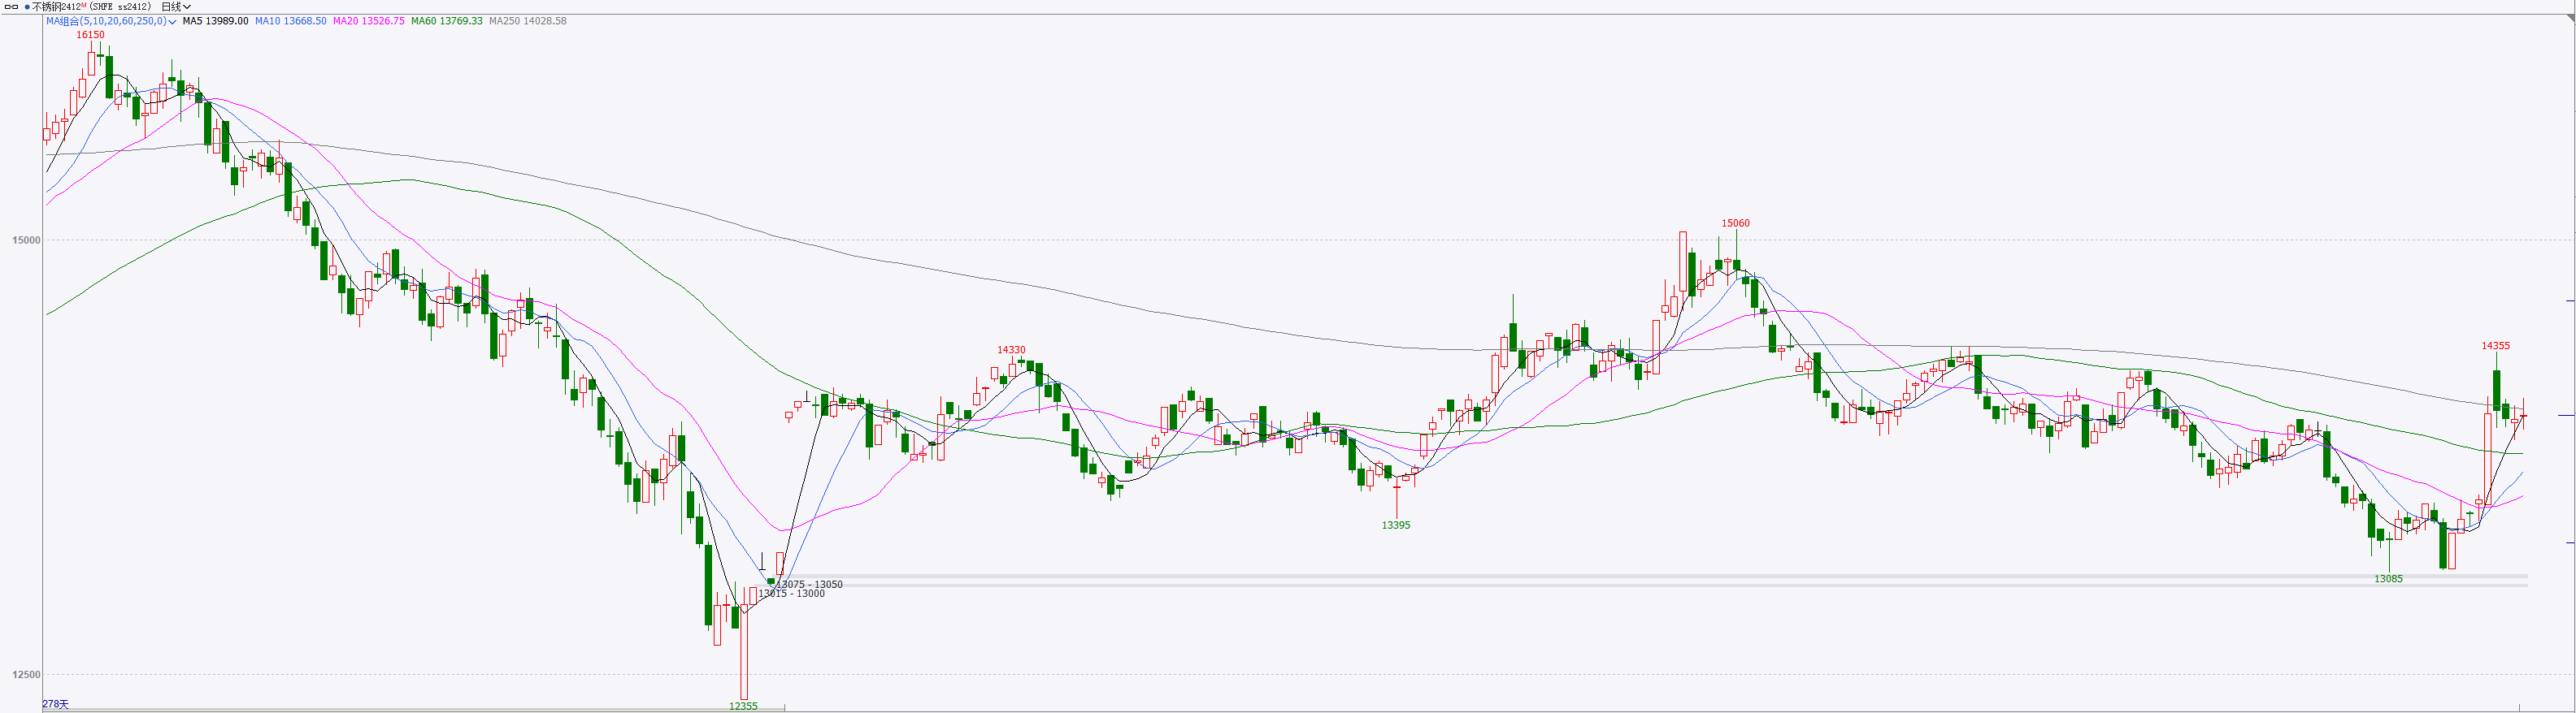Click the 14330 swing high label
The width and height of the screenshot is (2576, 713).
coord(1011,351)
